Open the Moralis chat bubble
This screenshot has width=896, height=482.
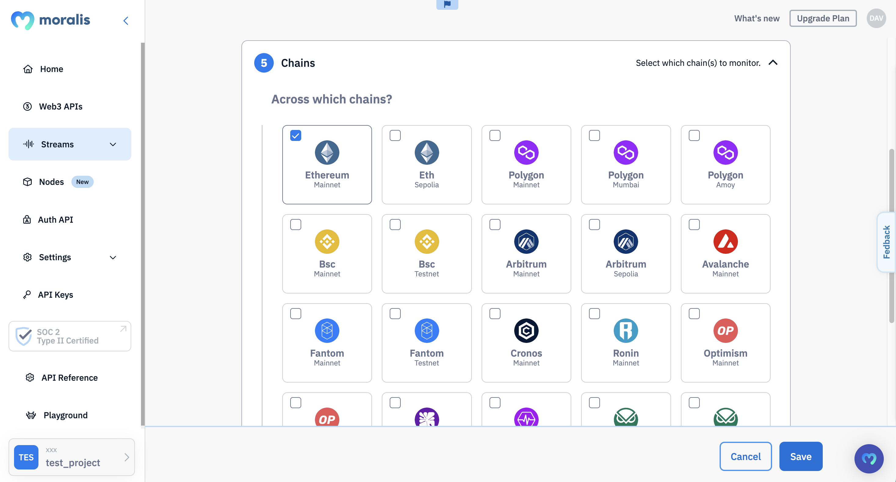[869, 458]
